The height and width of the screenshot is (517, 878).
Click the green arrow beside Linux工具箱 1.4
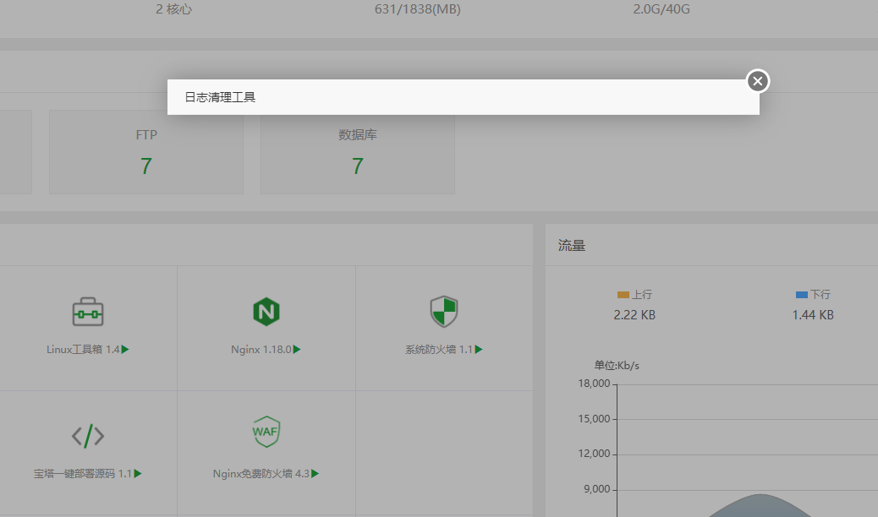(125, 350)
